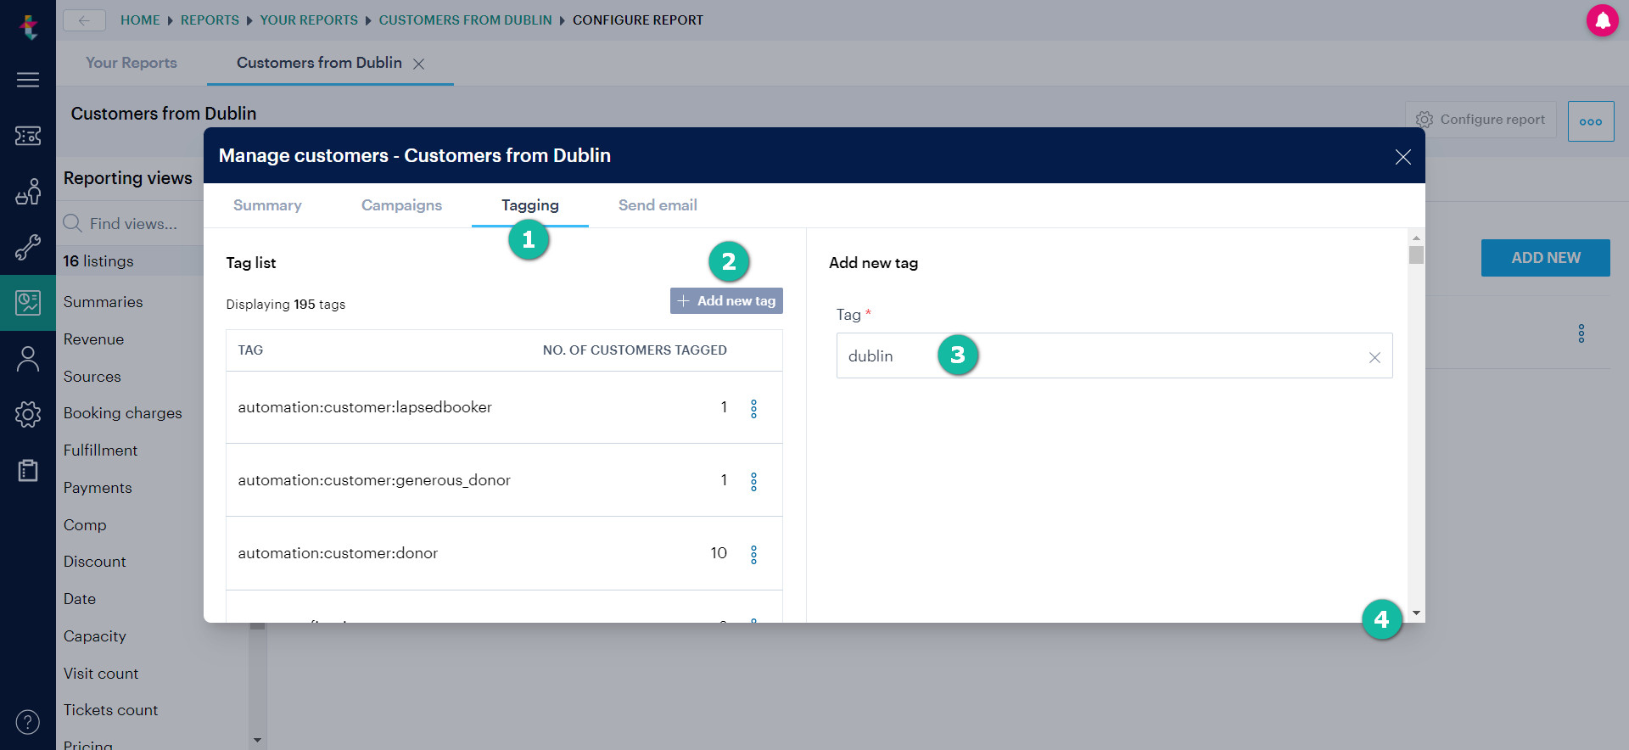Click into the Tag input field
Viewport: 1629px width, 750px height.
coord(1114,355)
